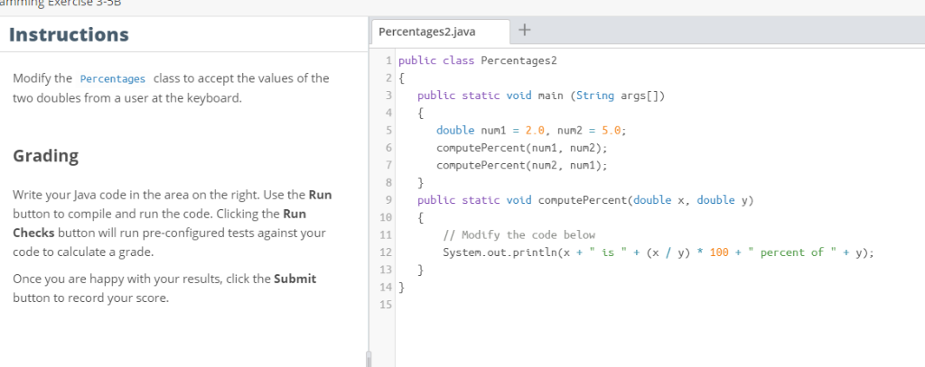Click line number 12 in the gutter

click(386, 252)
